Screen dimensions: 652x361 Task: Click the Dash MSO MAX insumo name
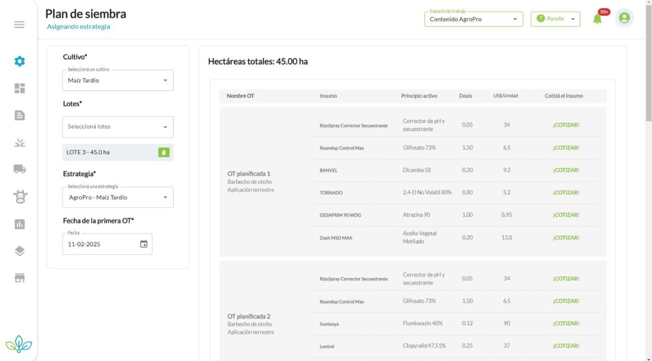[336, 238]
